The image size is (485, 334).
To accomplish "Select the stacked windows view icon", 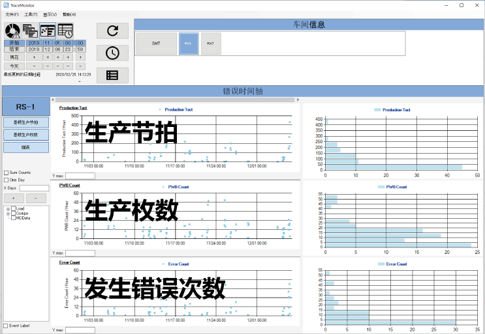I will 30,31.
